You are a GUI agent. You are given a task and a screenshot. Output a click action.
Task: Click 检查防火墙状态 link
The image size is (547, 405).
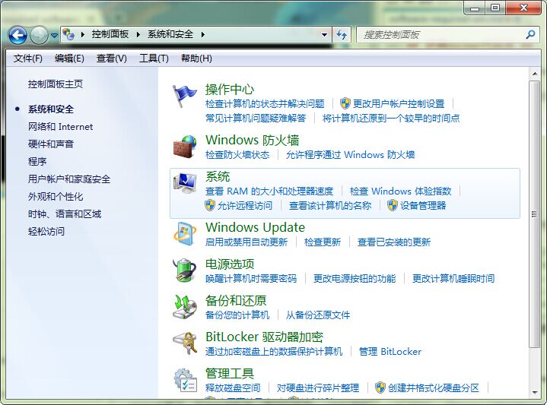(237, 154)
